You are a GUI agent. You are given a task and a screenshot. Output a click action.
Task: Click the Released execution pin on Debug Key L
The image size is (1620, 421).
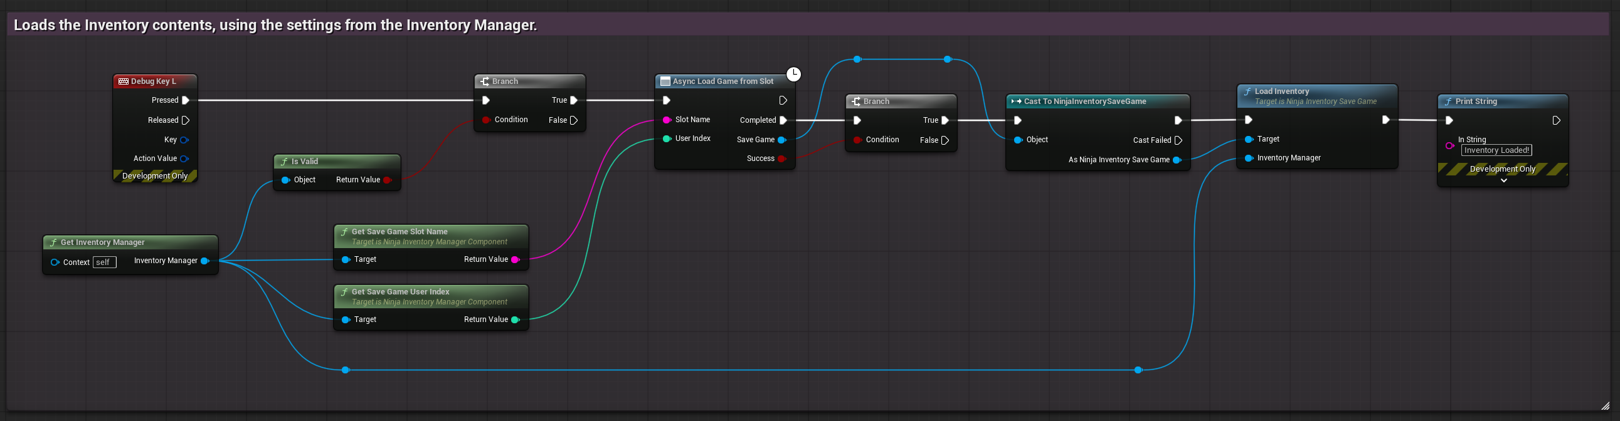(186, 120)
